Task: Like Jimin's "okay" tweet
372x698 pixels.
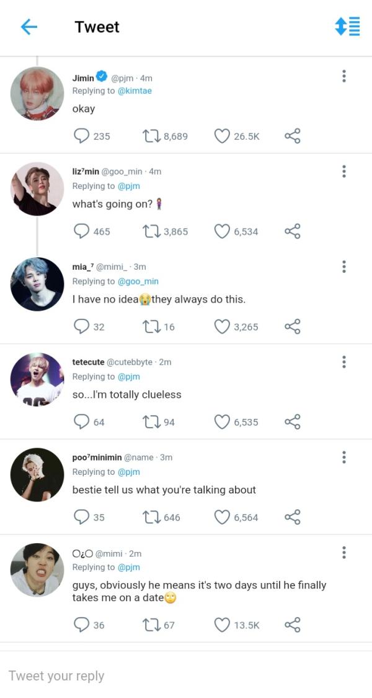Action: coord(222,136)
